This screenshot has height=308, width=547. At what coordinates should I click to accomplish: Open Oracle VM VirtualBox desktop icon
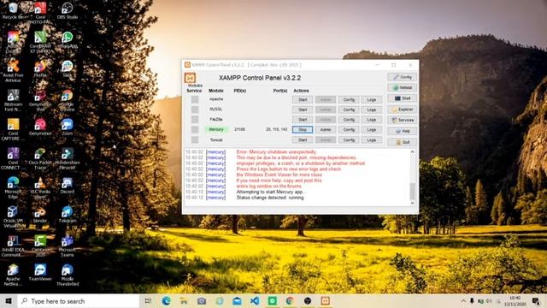click(x=14, y=216)
